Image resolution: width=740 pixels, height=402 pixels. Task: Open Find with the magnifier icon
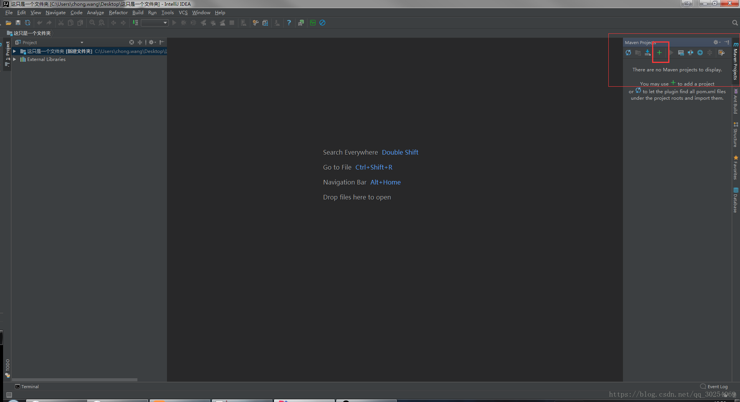92,23
